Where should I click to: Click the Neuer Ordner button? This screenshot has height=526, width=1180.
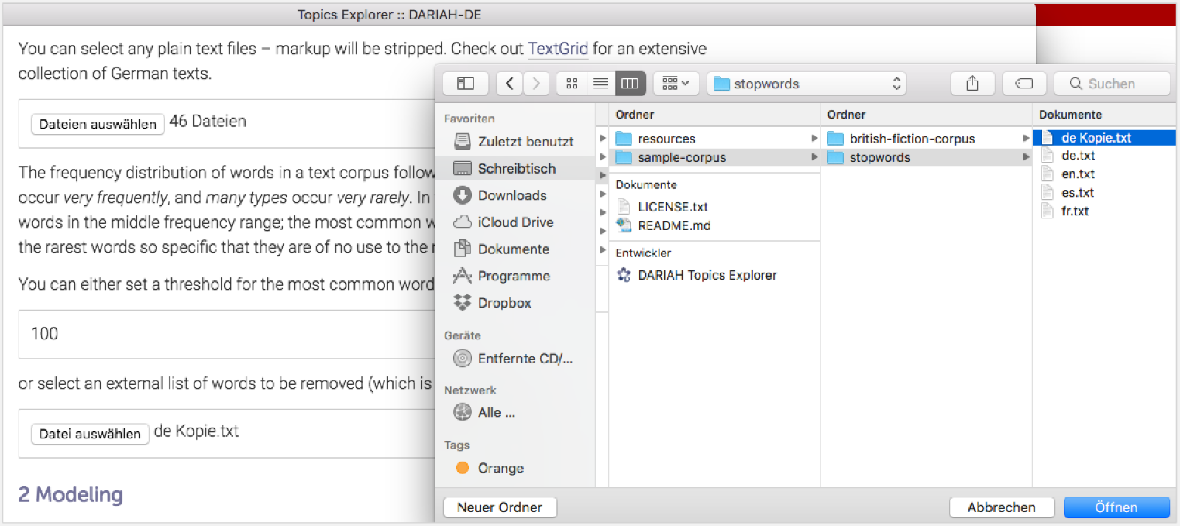(x=500, y=507)
